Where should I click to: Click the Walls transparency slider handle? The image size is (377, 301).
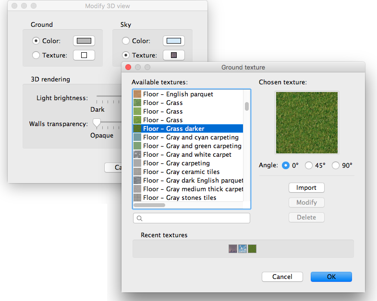tap(97, 123)
